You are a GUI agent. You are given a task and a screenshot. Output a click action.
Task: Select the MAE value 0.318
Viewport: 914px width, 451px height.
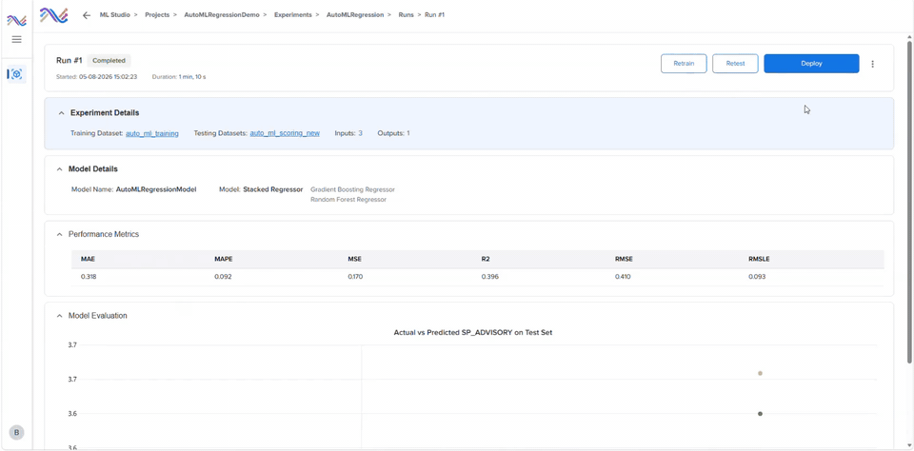pyautogui.click(x=89, y=277)
